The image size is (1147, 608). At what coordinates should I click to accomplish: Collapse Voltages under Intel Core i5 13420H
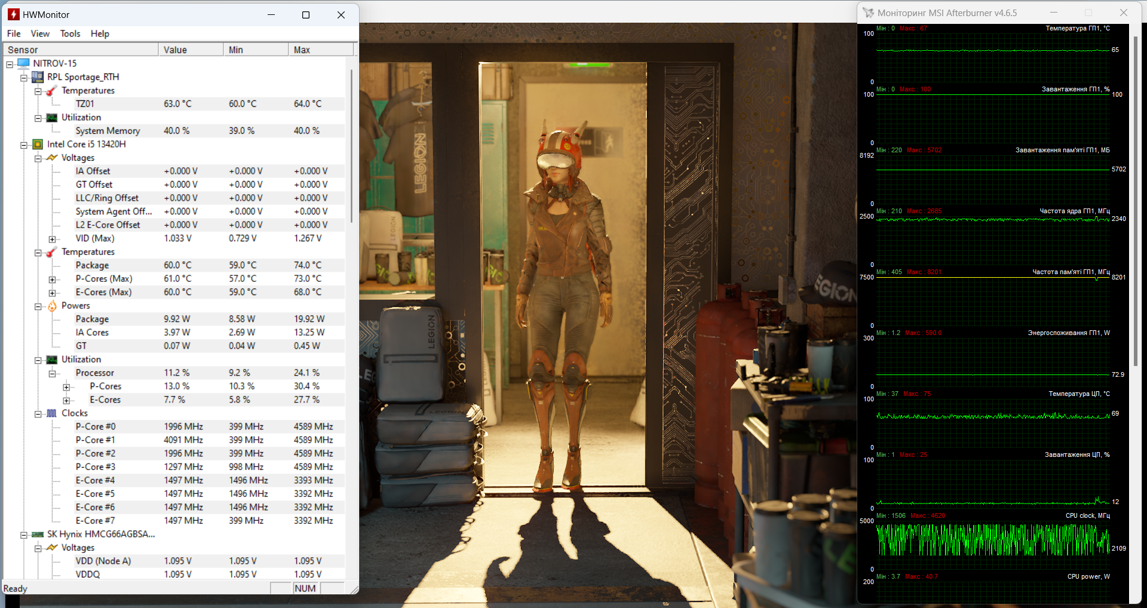38,158
